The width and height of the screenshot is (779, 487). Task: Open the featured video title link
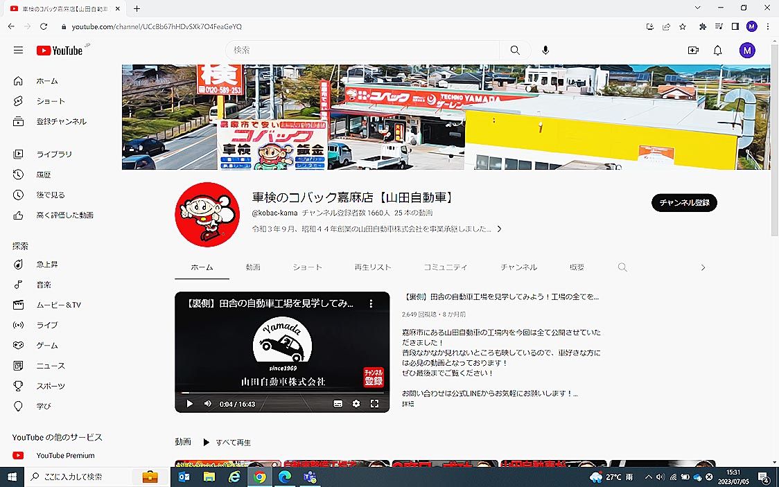[500, 297]
